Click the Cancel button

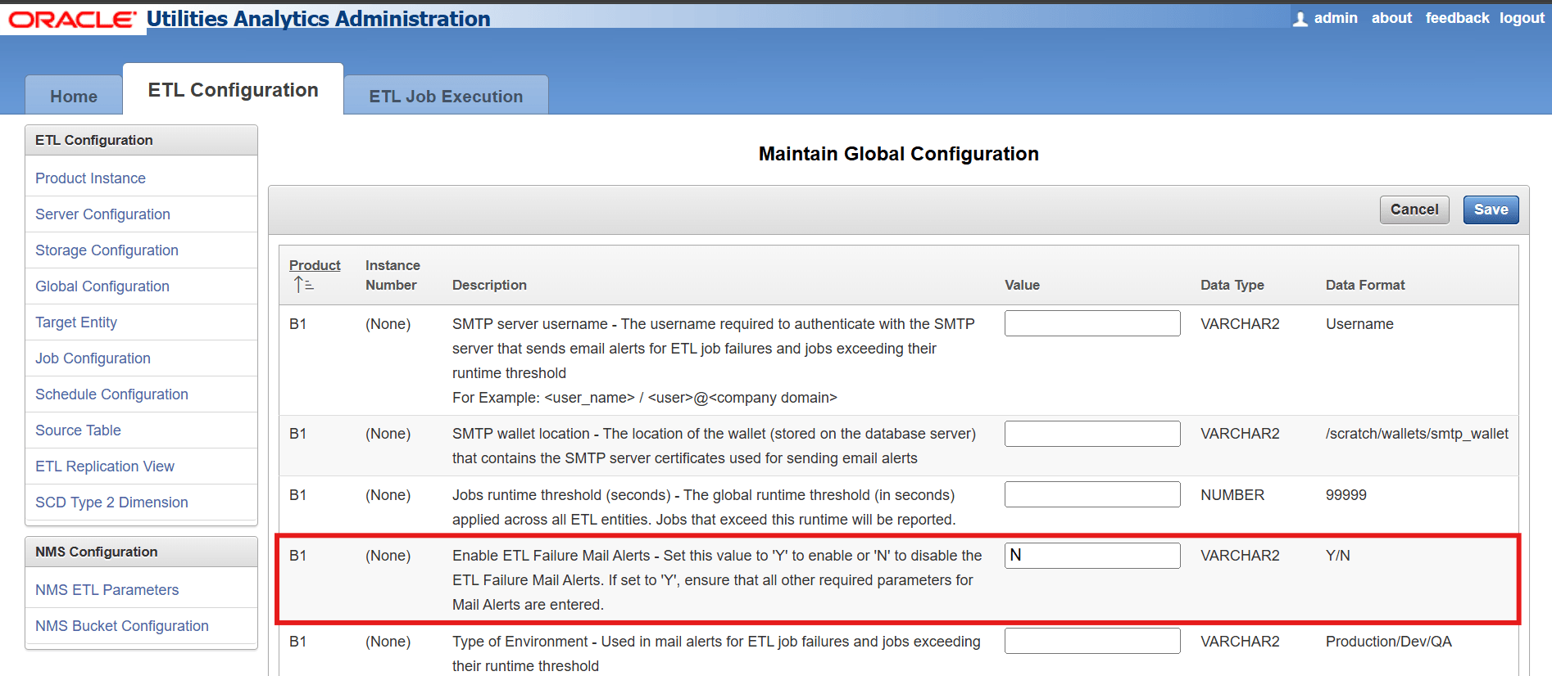[1414, 210]
